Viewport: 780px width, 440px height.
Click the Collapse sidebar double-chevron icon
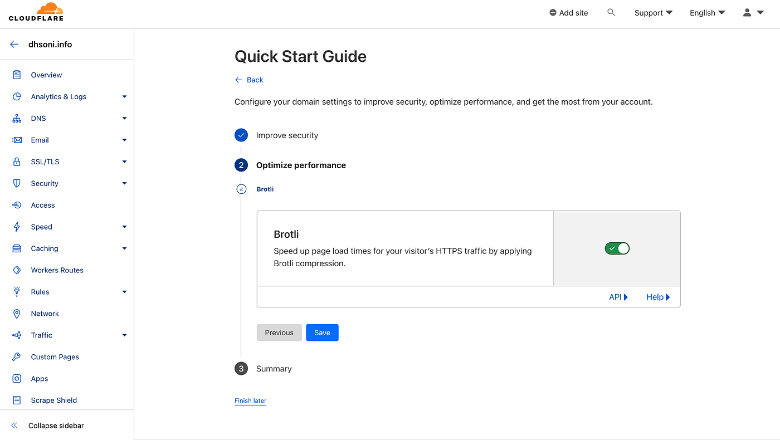point(14,426)
